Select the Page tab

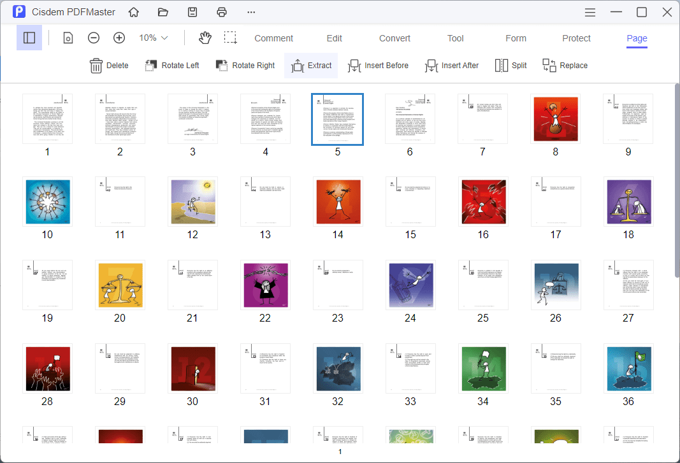(637, 38)
